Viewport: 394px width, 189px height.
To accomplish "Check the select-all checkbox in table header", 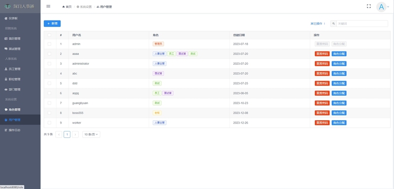I will 49,35.
